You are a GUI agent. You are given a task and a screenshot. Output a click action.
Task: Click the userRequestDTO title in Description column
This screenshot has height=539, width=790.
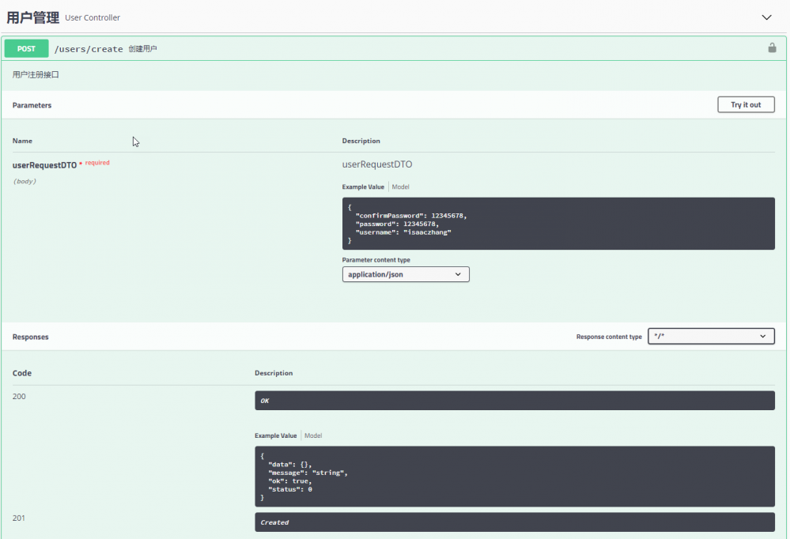click(x=377, y=164)
